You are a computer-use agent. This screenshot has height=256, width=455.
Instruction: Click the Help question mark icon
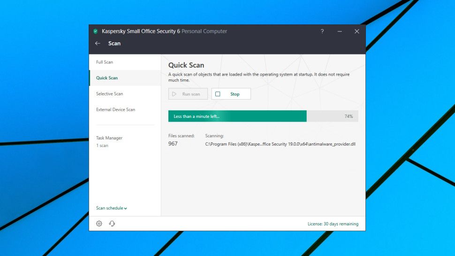322,31
